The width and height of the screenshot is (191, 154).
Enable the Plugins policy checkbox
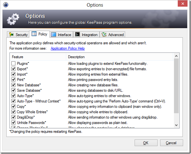click(x=13, y=64)
